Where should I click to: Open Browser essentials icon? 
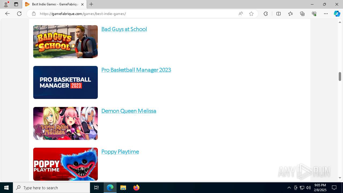click(314, 14)
